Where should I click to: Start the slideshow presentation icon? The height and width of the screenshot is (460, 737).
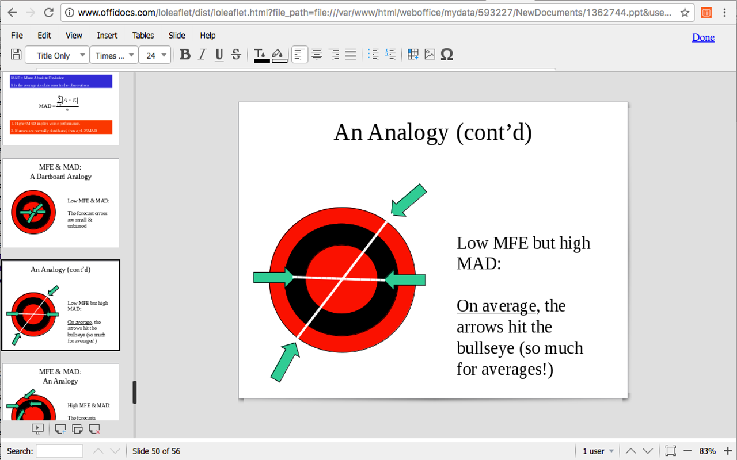(37, 429)
